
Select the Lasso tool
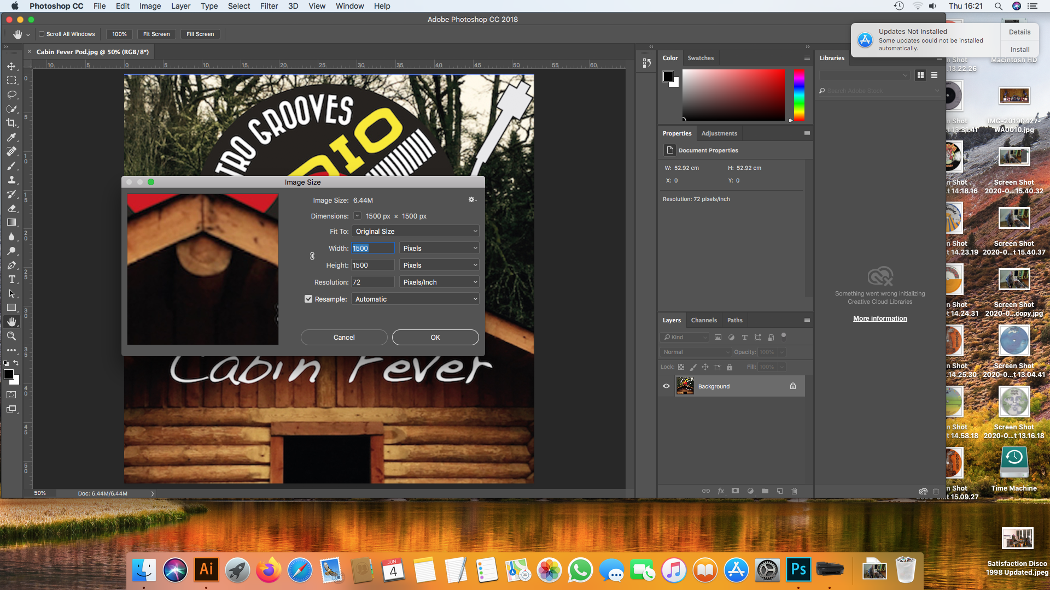(x=11, y=95)
